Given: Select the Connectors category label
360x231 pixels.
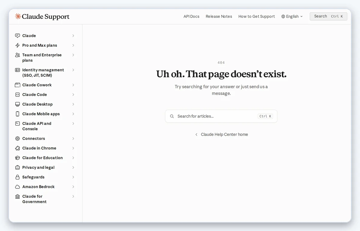Looking at the screenshot, I should (x=34, y=138).
